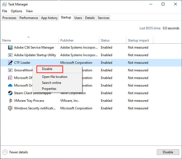Choose Properties in the context menu
Viewport: 182px width, 159px height.
click(49, 89)
